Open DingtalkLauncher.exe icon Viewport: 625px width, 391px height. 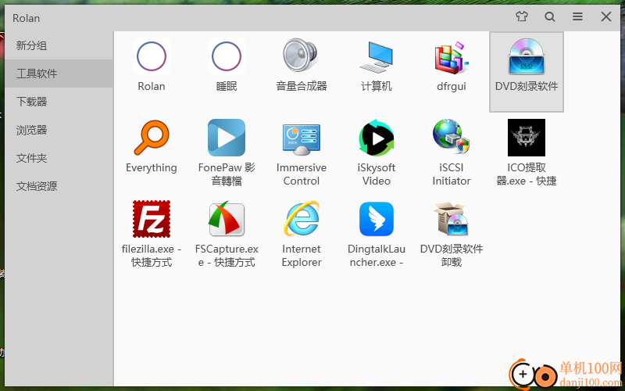tap(377, 219)
